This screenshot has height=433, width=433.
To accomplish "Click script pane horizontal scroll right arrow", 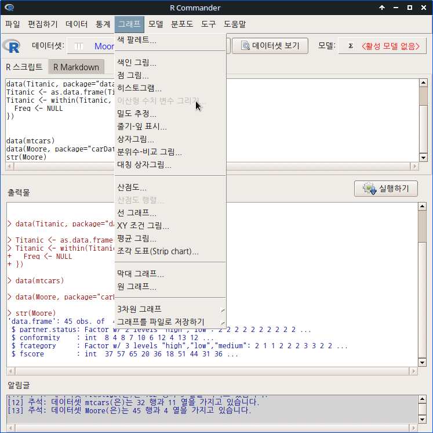I will pyautogui.click(x=414, y=166).
